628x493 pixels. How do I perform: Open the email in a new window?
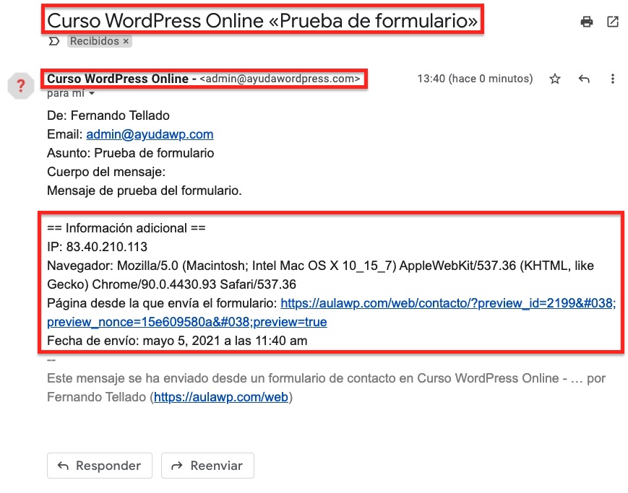613,22
